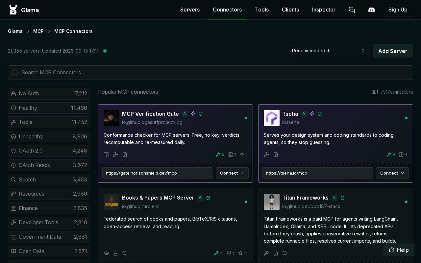Click the book category icon on MCP Verification Gate
The image size is (421, 263).
pos(106,155)
